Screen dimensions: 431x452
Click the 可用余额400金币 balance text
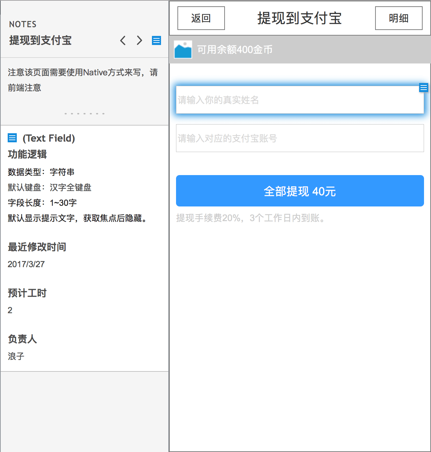(235, 50)
